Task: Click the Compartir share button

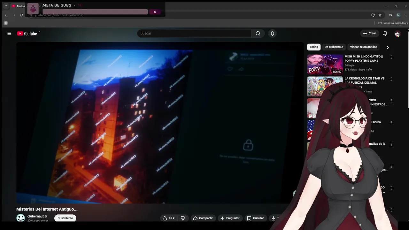Action: click(x=203, y=218)
